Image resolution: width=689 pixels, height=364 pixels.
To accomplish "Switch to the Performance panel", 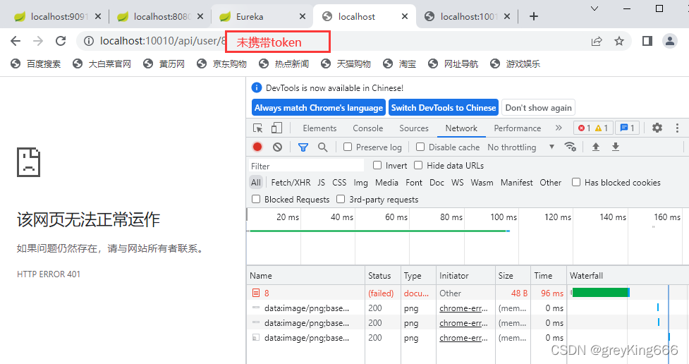I will click(517, 128).
